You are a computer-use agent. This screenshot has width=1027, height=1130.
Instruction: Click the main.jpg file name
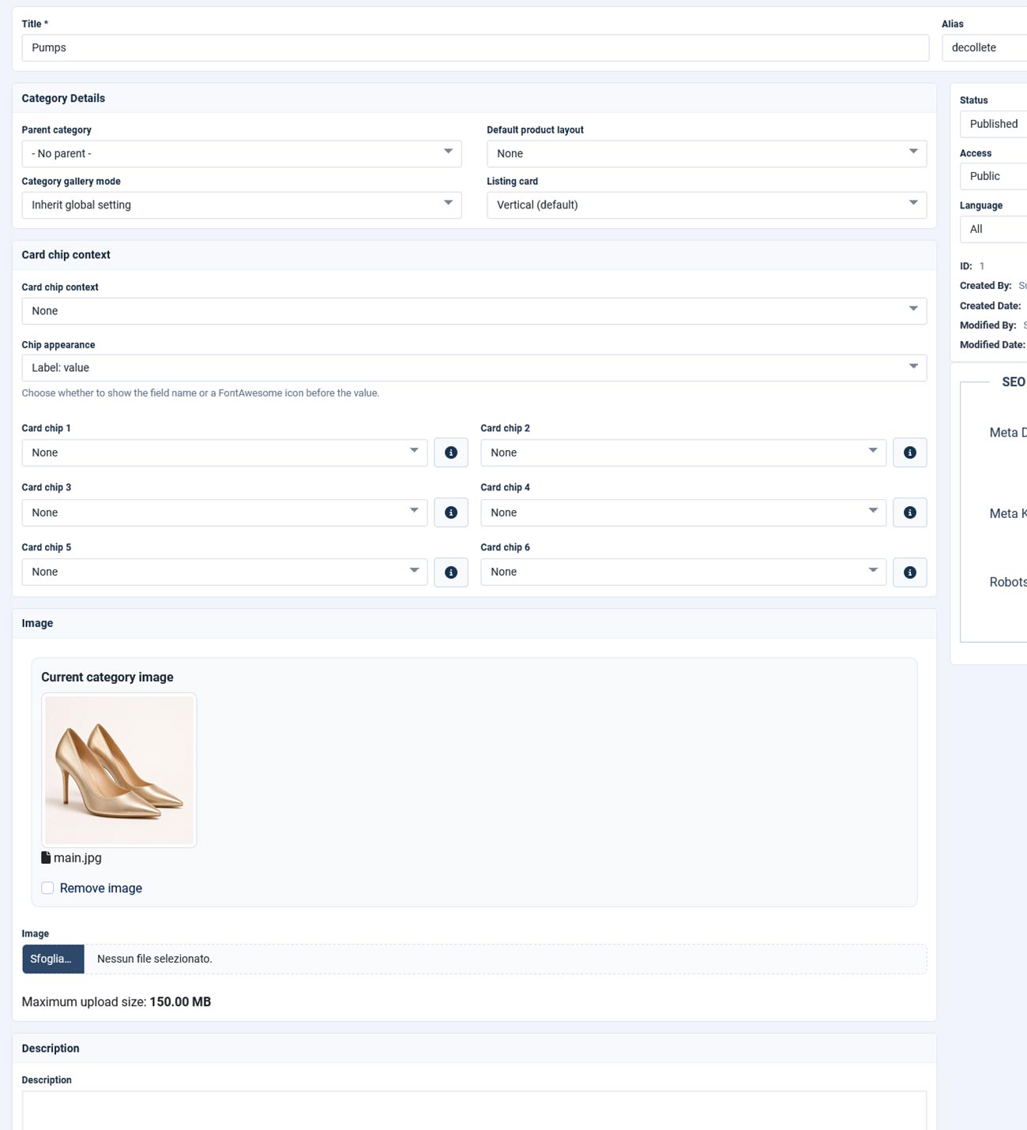coord(77,858)
